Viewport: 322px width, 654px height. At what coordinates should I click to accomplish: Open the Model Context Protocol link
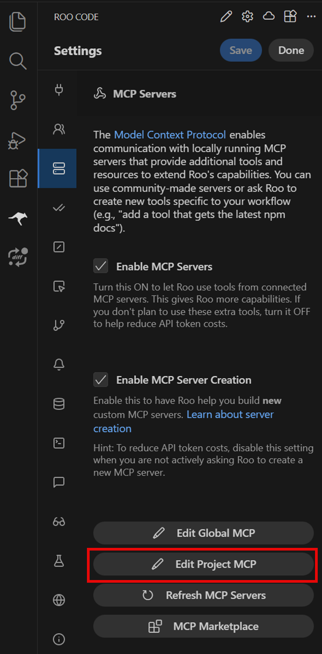pos(170,135)
